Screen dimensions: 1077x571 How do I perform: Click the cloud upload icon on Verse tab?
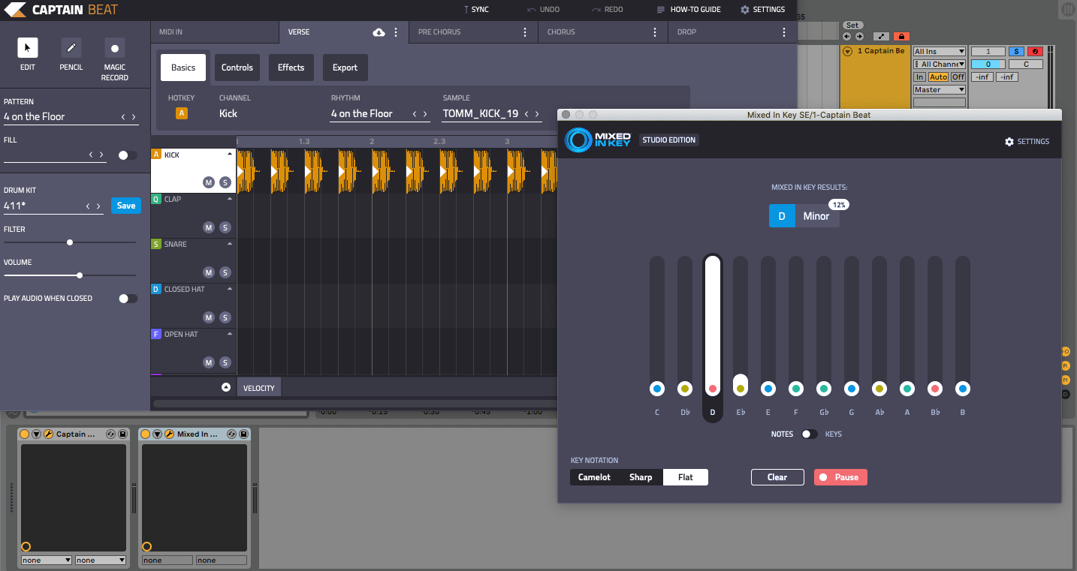[379, 32]
